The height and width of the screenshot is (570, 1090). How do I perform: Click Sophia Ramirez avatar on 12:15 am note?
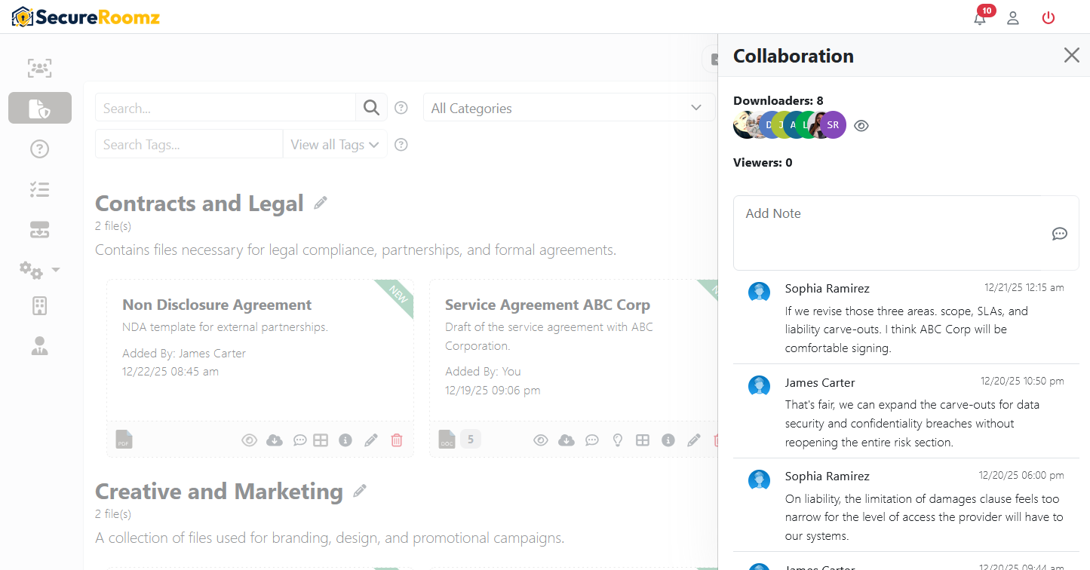[759, 293]
